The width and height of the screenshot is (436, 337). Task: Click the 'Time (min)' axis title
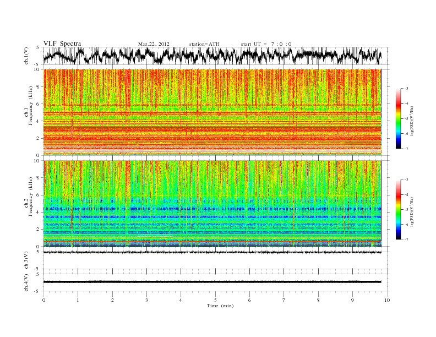pos(220,306)
